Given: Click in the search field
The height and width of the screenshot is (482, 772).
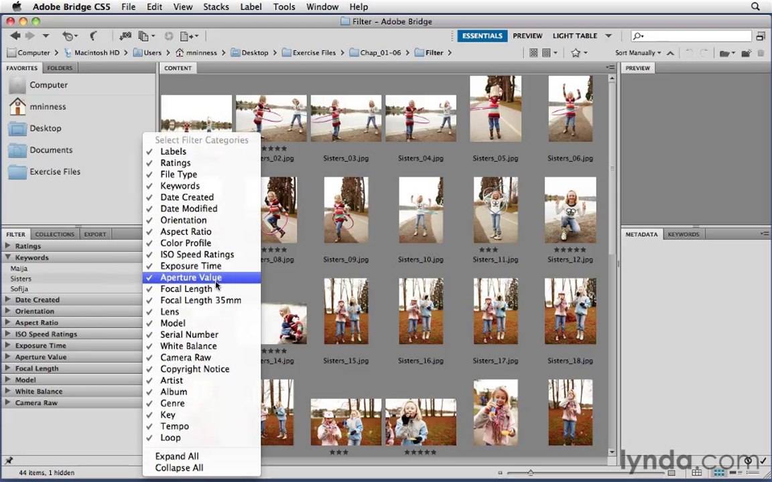Looking at the screenshot, I should (692, 36).
